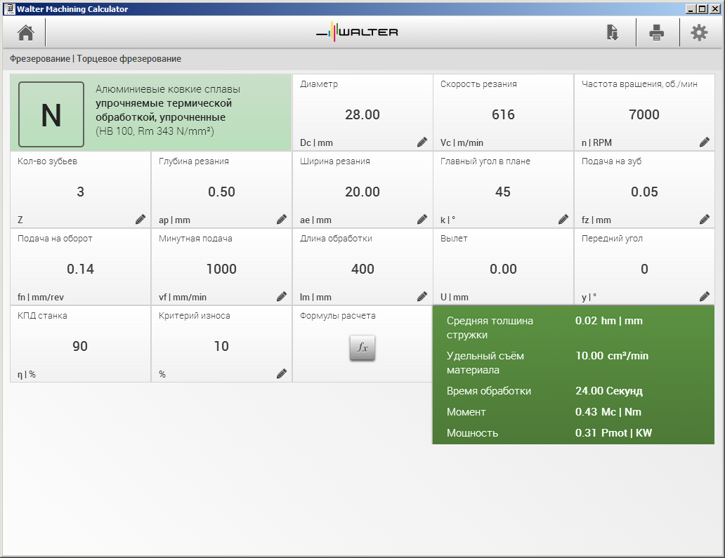Edit Главный угол в плане pencil icon
725x558 pixels.
point(563,220)
